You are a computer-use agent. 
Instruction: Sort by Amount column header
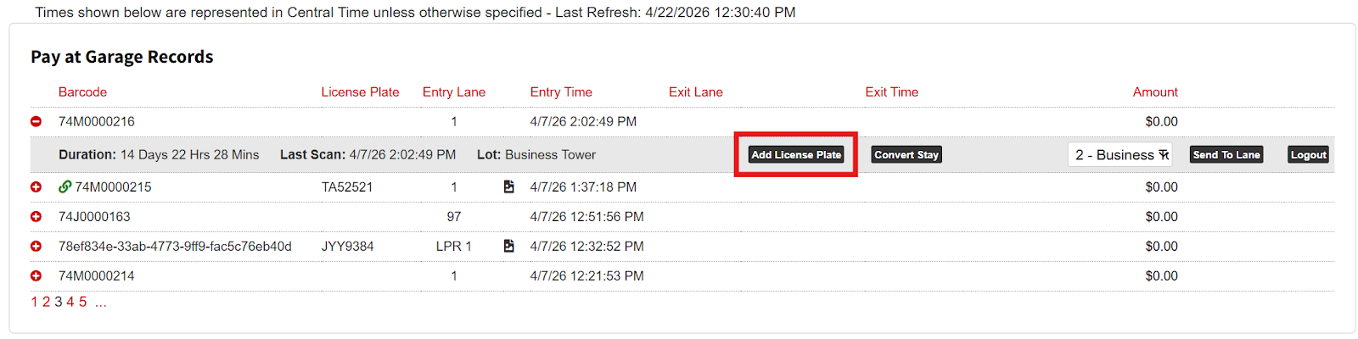[1155, 92]
